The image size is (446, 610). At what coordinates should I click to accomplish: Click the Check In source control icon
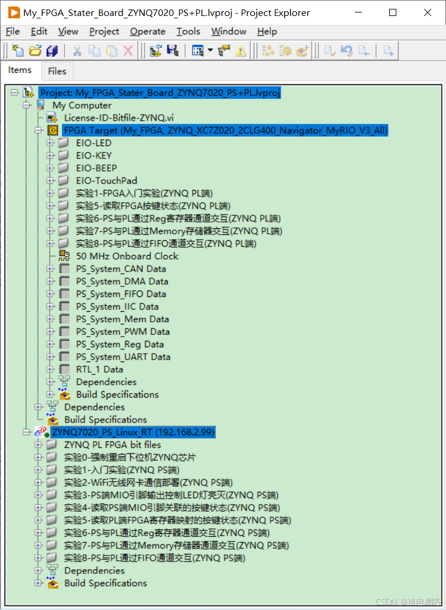(364, 50)
